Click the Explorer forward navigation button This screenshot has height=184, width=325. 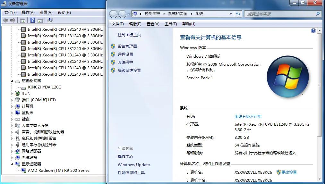coord(122,14)
